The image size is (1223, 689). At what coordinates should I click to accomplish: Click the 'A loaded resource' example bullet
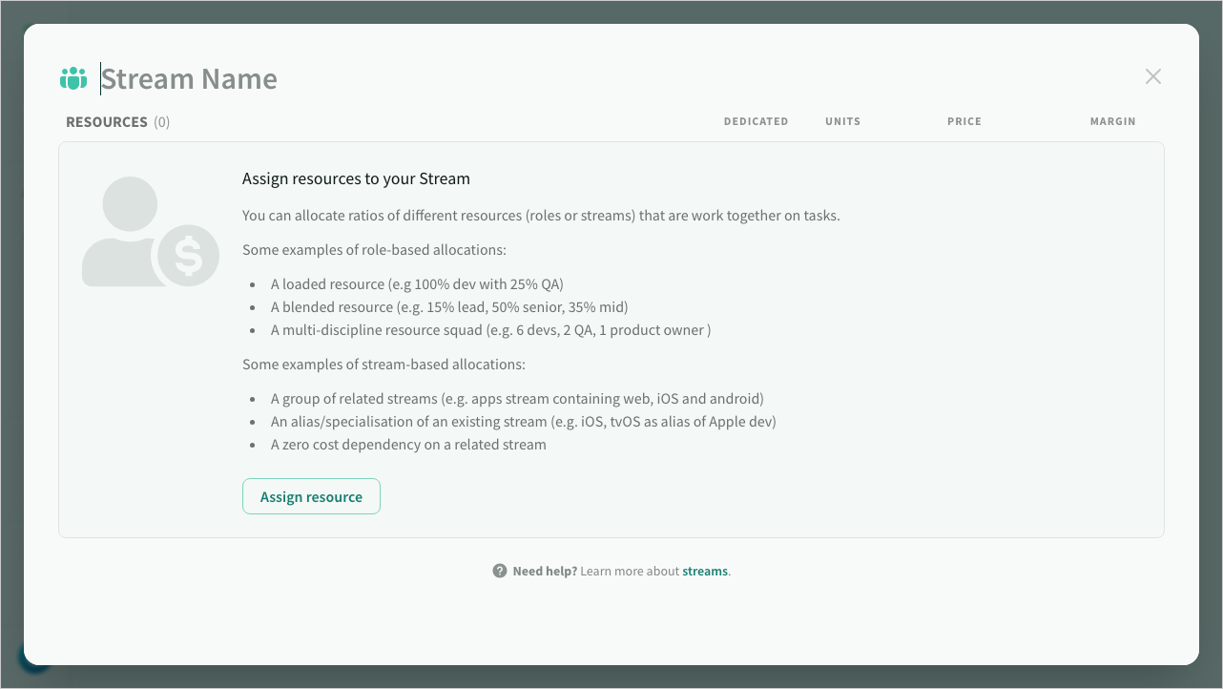coord(417,284)
